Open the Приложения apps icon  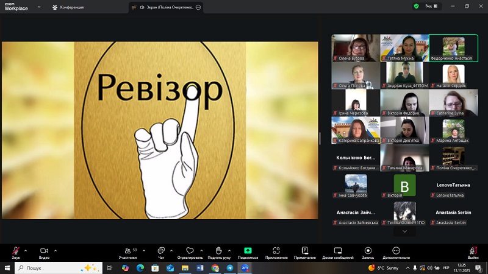click(276, 251)
